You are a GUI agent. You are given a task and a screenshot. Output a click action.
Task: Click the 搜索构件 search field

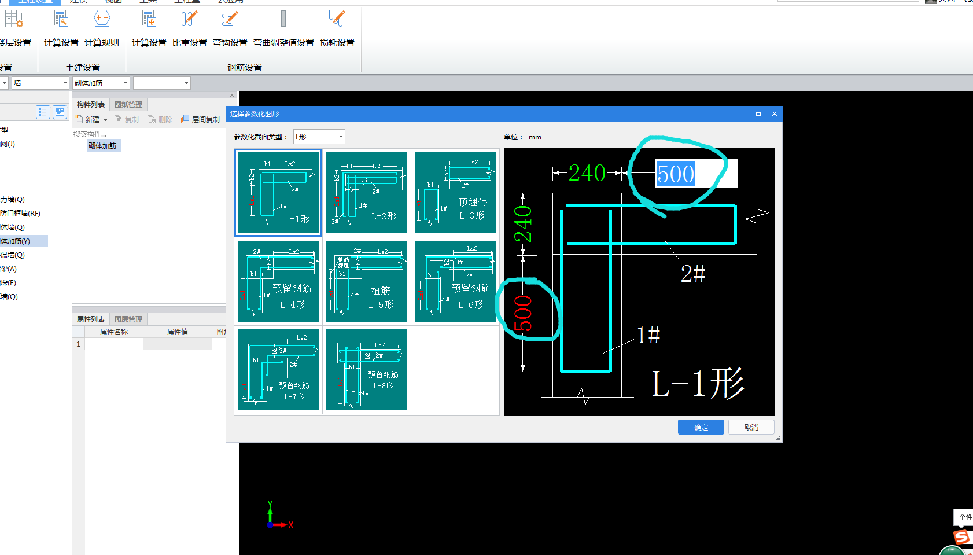[149, 134]
